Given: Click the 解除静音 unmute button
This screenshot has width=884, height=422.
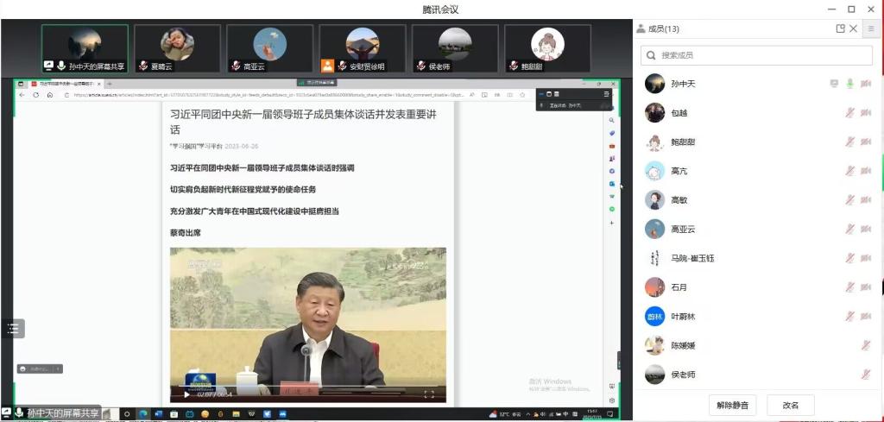Looking at the screenshot, I should 732,405.
